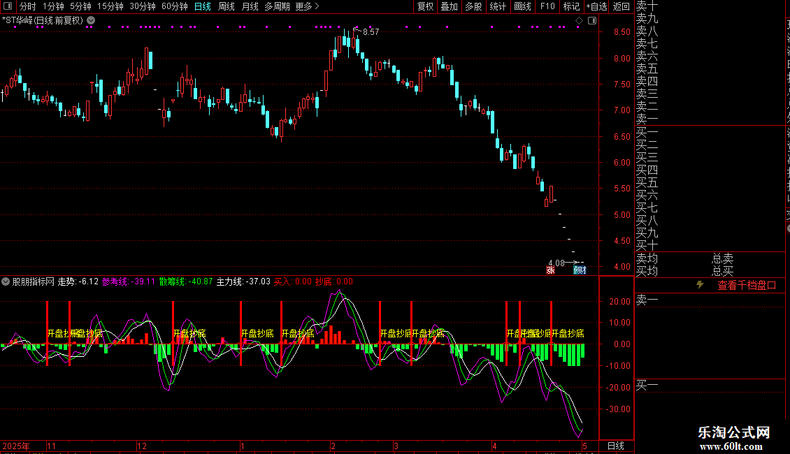Image resolution: width=790 pixels, height=454 pixels.
Task: Click the 20.00 indicator axis label
Action: [x=619, y=302]
